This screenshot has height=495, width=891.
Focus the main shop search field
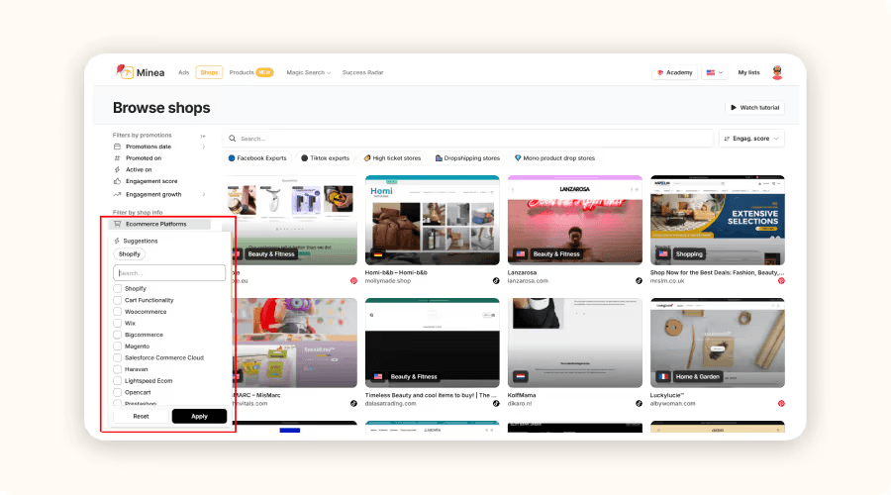click(x=467, y=138)
